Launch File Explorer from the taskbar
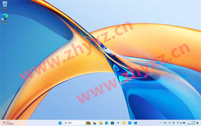 [x=101, y=123]
